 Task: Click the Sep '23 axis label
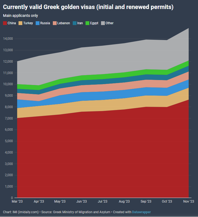point(146,201)
